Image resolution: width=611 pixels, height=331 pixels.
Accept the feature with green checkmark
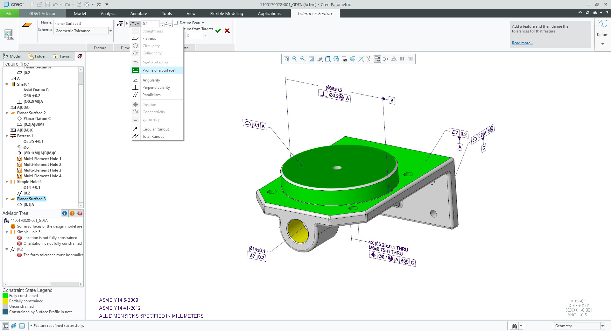pos(218,31)
